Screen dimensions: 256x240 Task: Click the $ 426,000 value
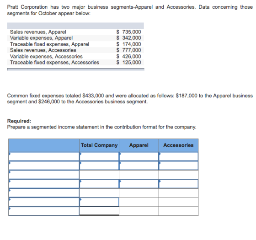[x=128, y=56]
